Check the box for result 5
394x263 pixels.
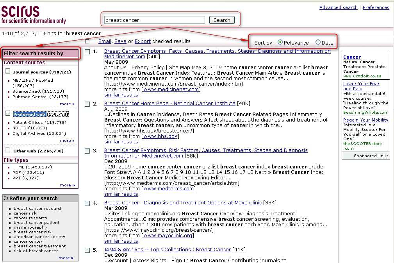click(87, 250)
